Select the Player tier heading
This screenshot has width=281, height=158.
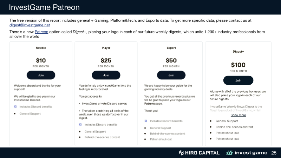tap(106, 47)
